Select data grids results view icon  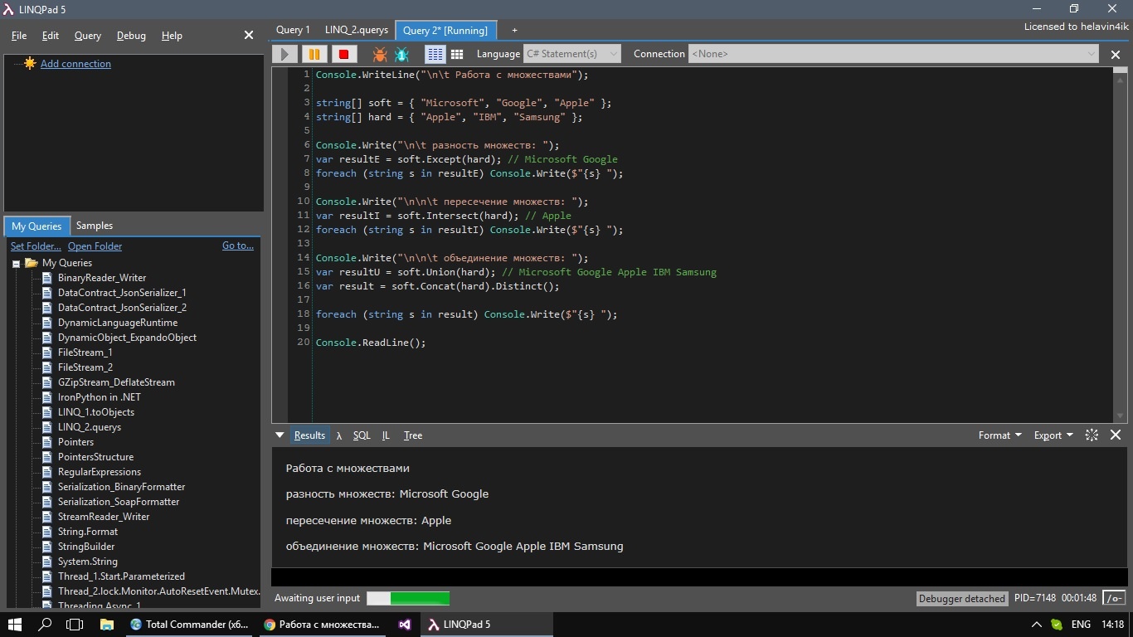pyautogui.click(x=456, y=54)
